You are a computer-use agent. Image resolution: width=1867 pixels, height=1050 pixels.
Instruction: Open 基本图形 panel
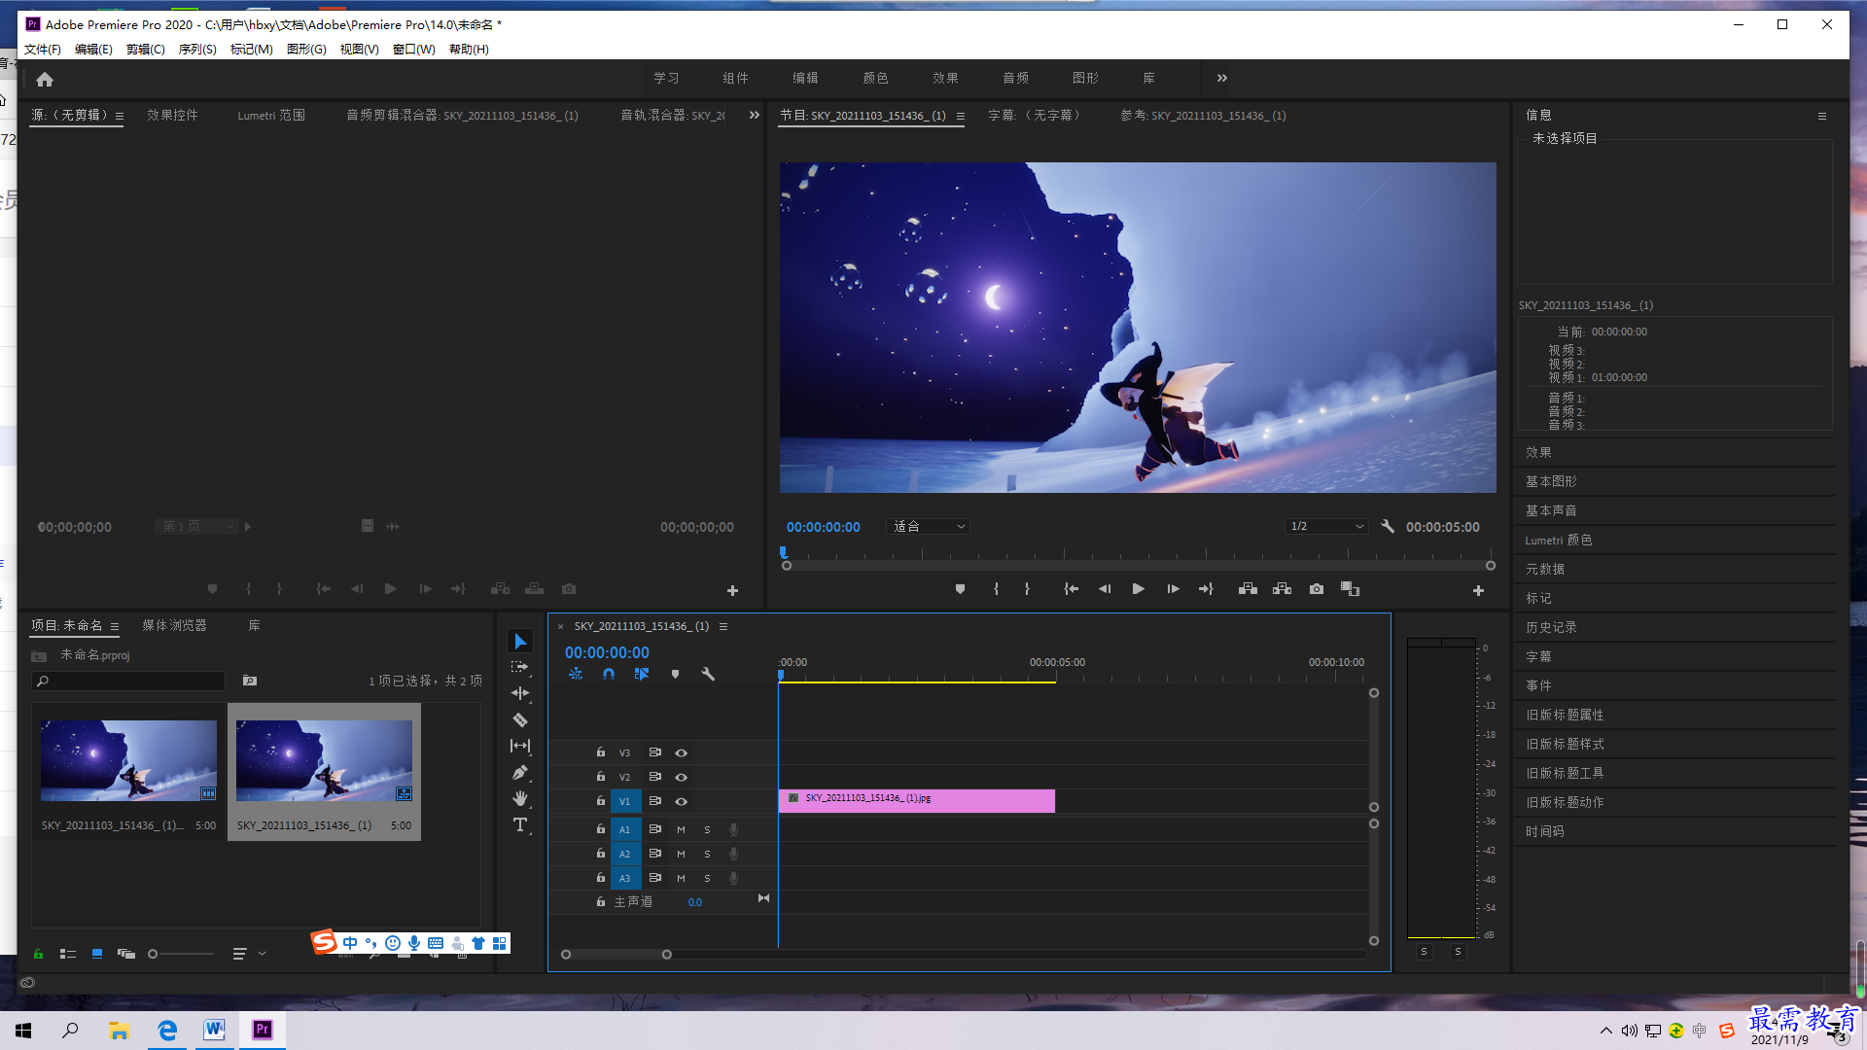(x=1551, y=481)
